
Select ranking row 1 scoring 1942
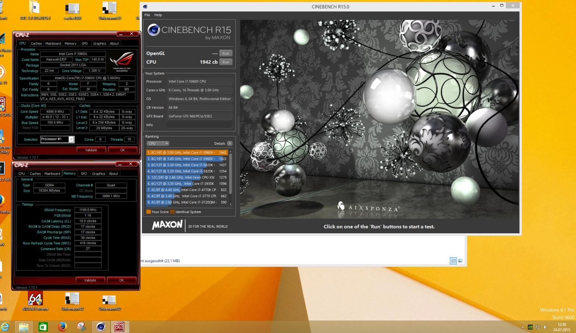(187, 152)
